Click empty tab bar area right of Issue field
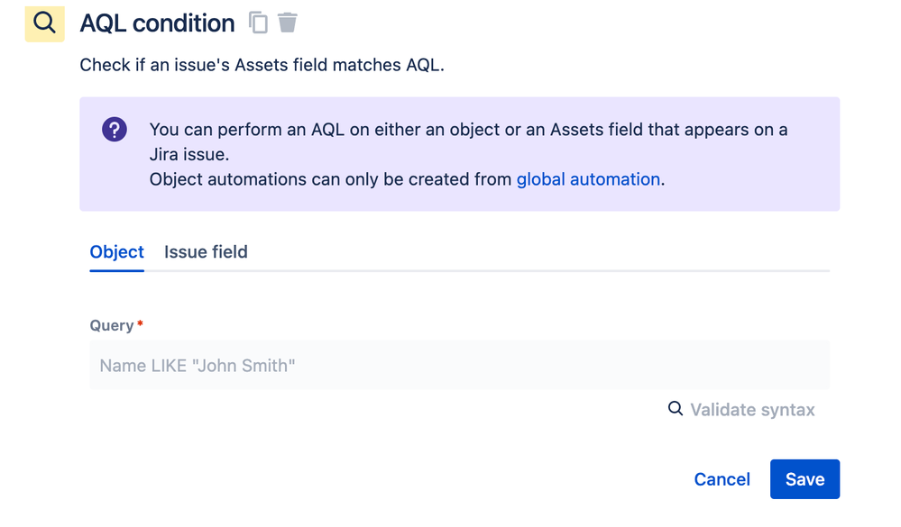This screenshot has width=901, height=527. [x=541, y=252]
